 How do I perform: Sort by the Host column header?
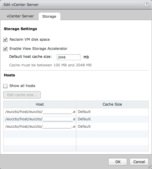[40, 104]
